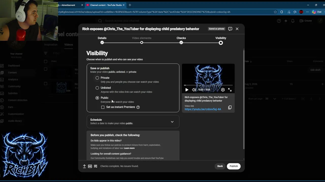Open the youtu.be video link
The width and height of the screenshot is (325, 182).
point(203,109)
